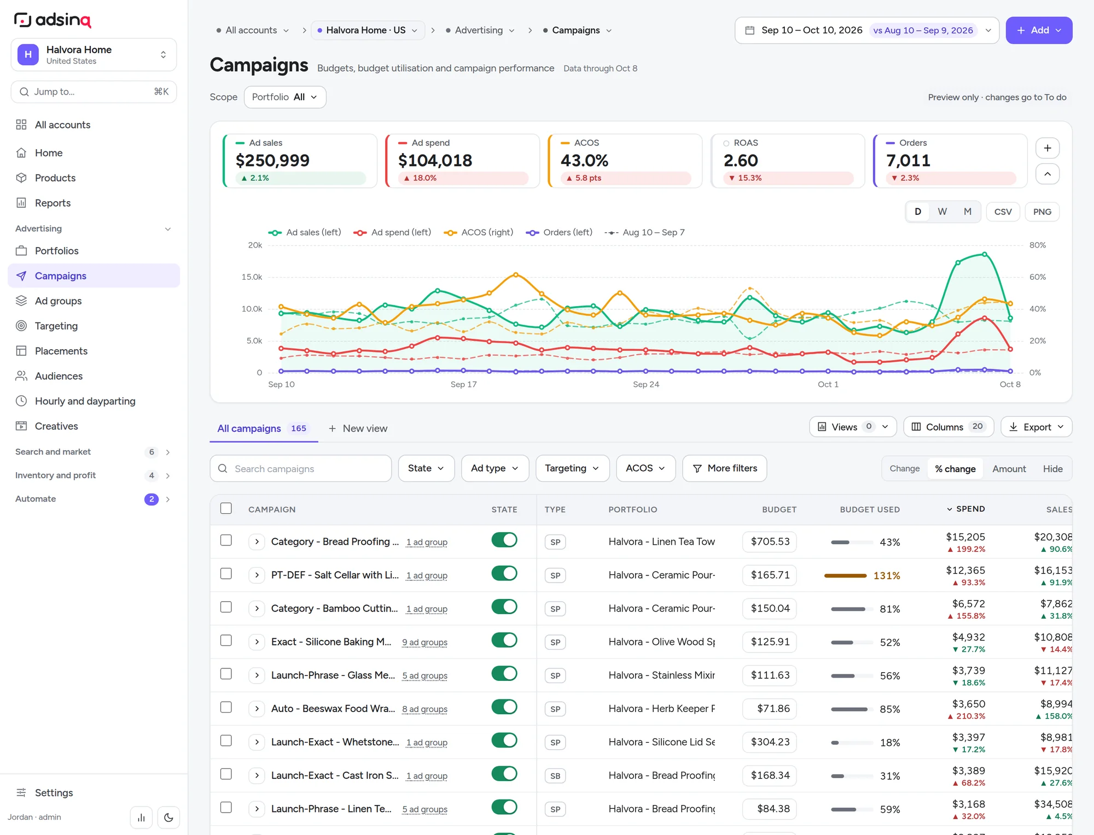This screenshot has height=835, width=1094.
Task: Download chart as CSV
Action: [1003, 212]
